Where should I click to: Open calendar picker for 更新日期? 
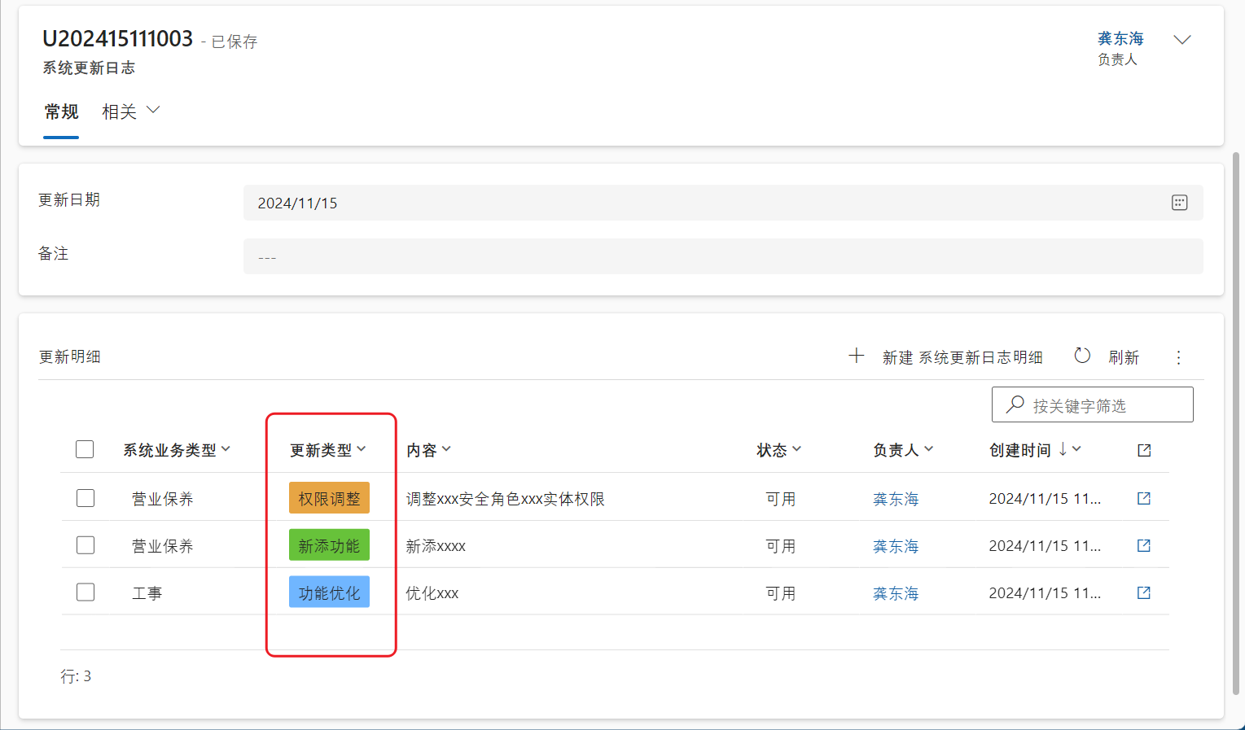pyautogui.click(x=1179, y=203)
